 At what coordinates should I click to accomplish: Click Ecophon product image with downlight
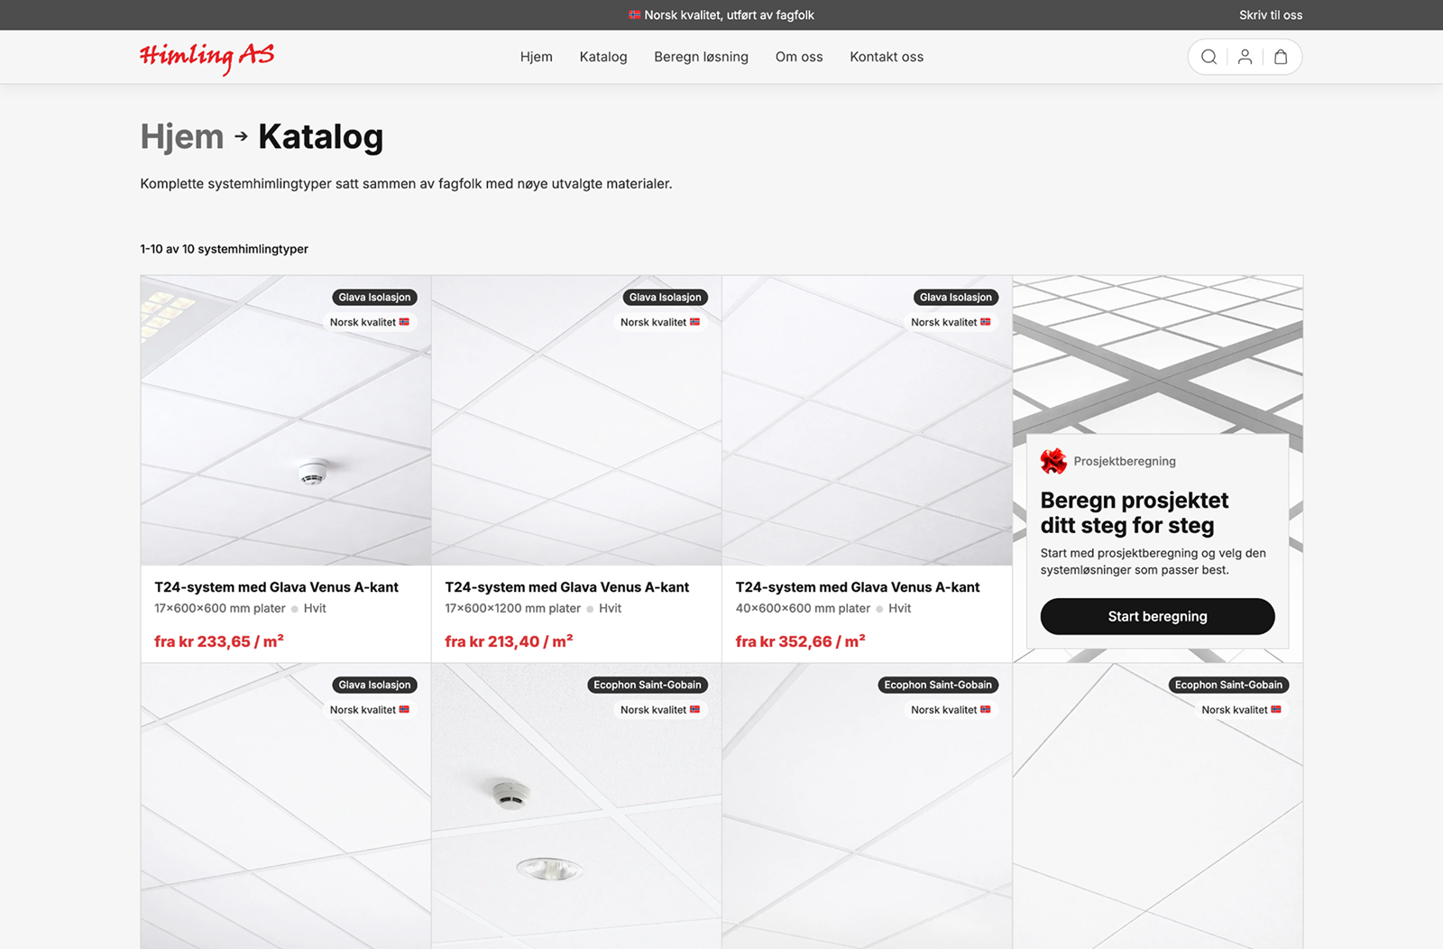tap(576, 806)
